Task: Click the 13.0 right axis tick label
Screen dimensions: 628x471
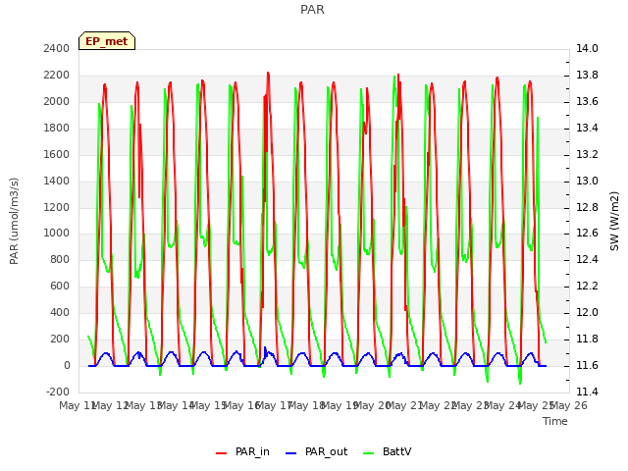Action: tap(587, 181)
